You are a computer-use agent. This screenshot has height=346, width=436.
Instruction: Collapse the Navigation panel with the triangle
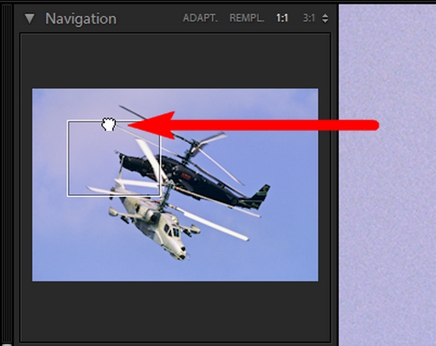29,19
